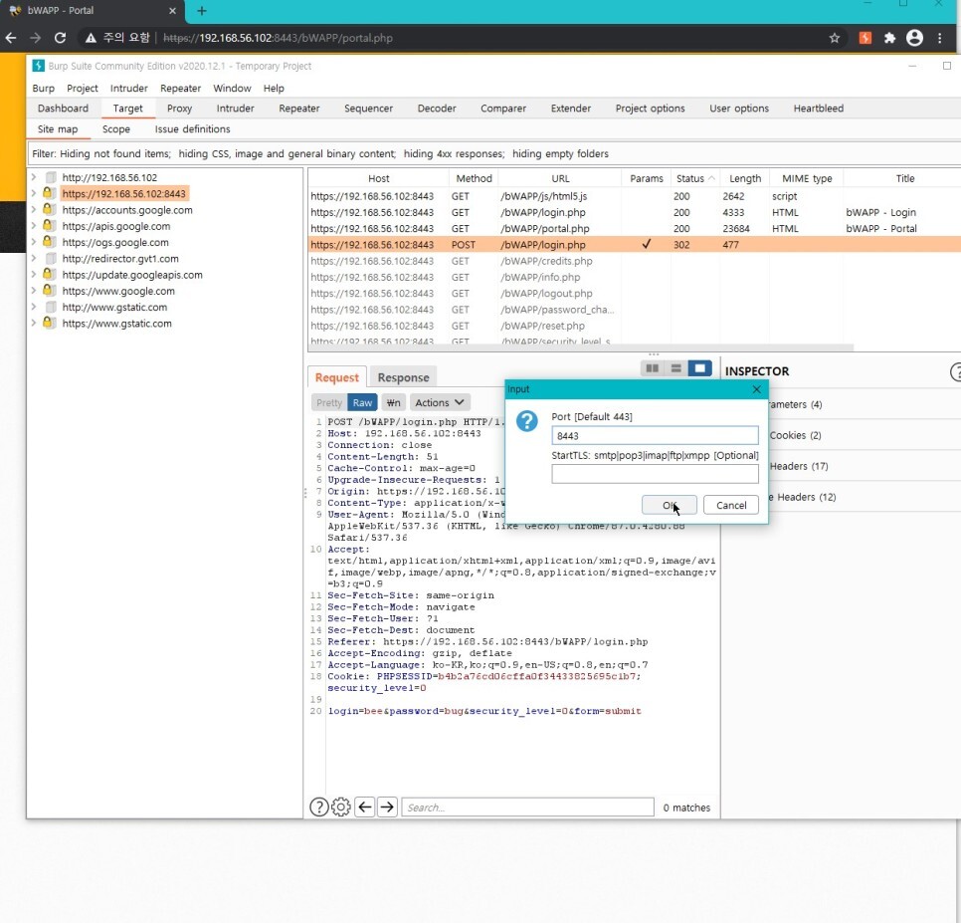This screenshot has width=961, height=923.
Task: Select the tabbed request/response layout icon
Action: click(700, 368)
